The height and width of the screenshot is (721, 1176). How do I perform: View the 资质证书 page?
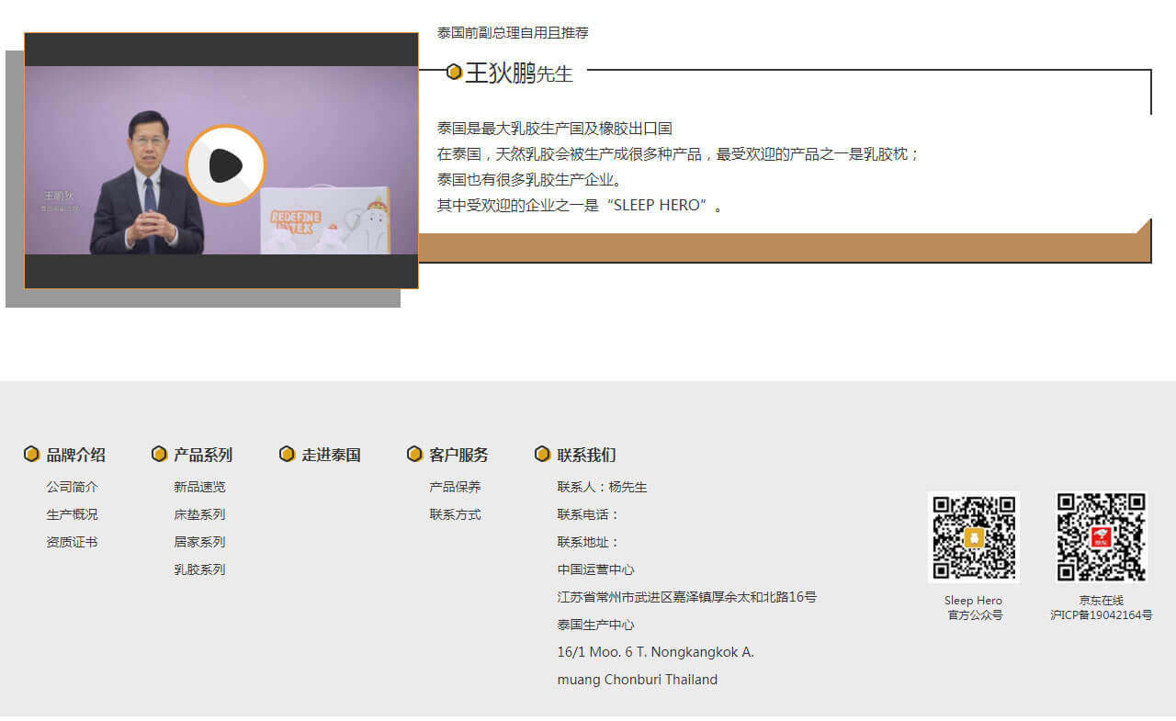tap(72, 542)
